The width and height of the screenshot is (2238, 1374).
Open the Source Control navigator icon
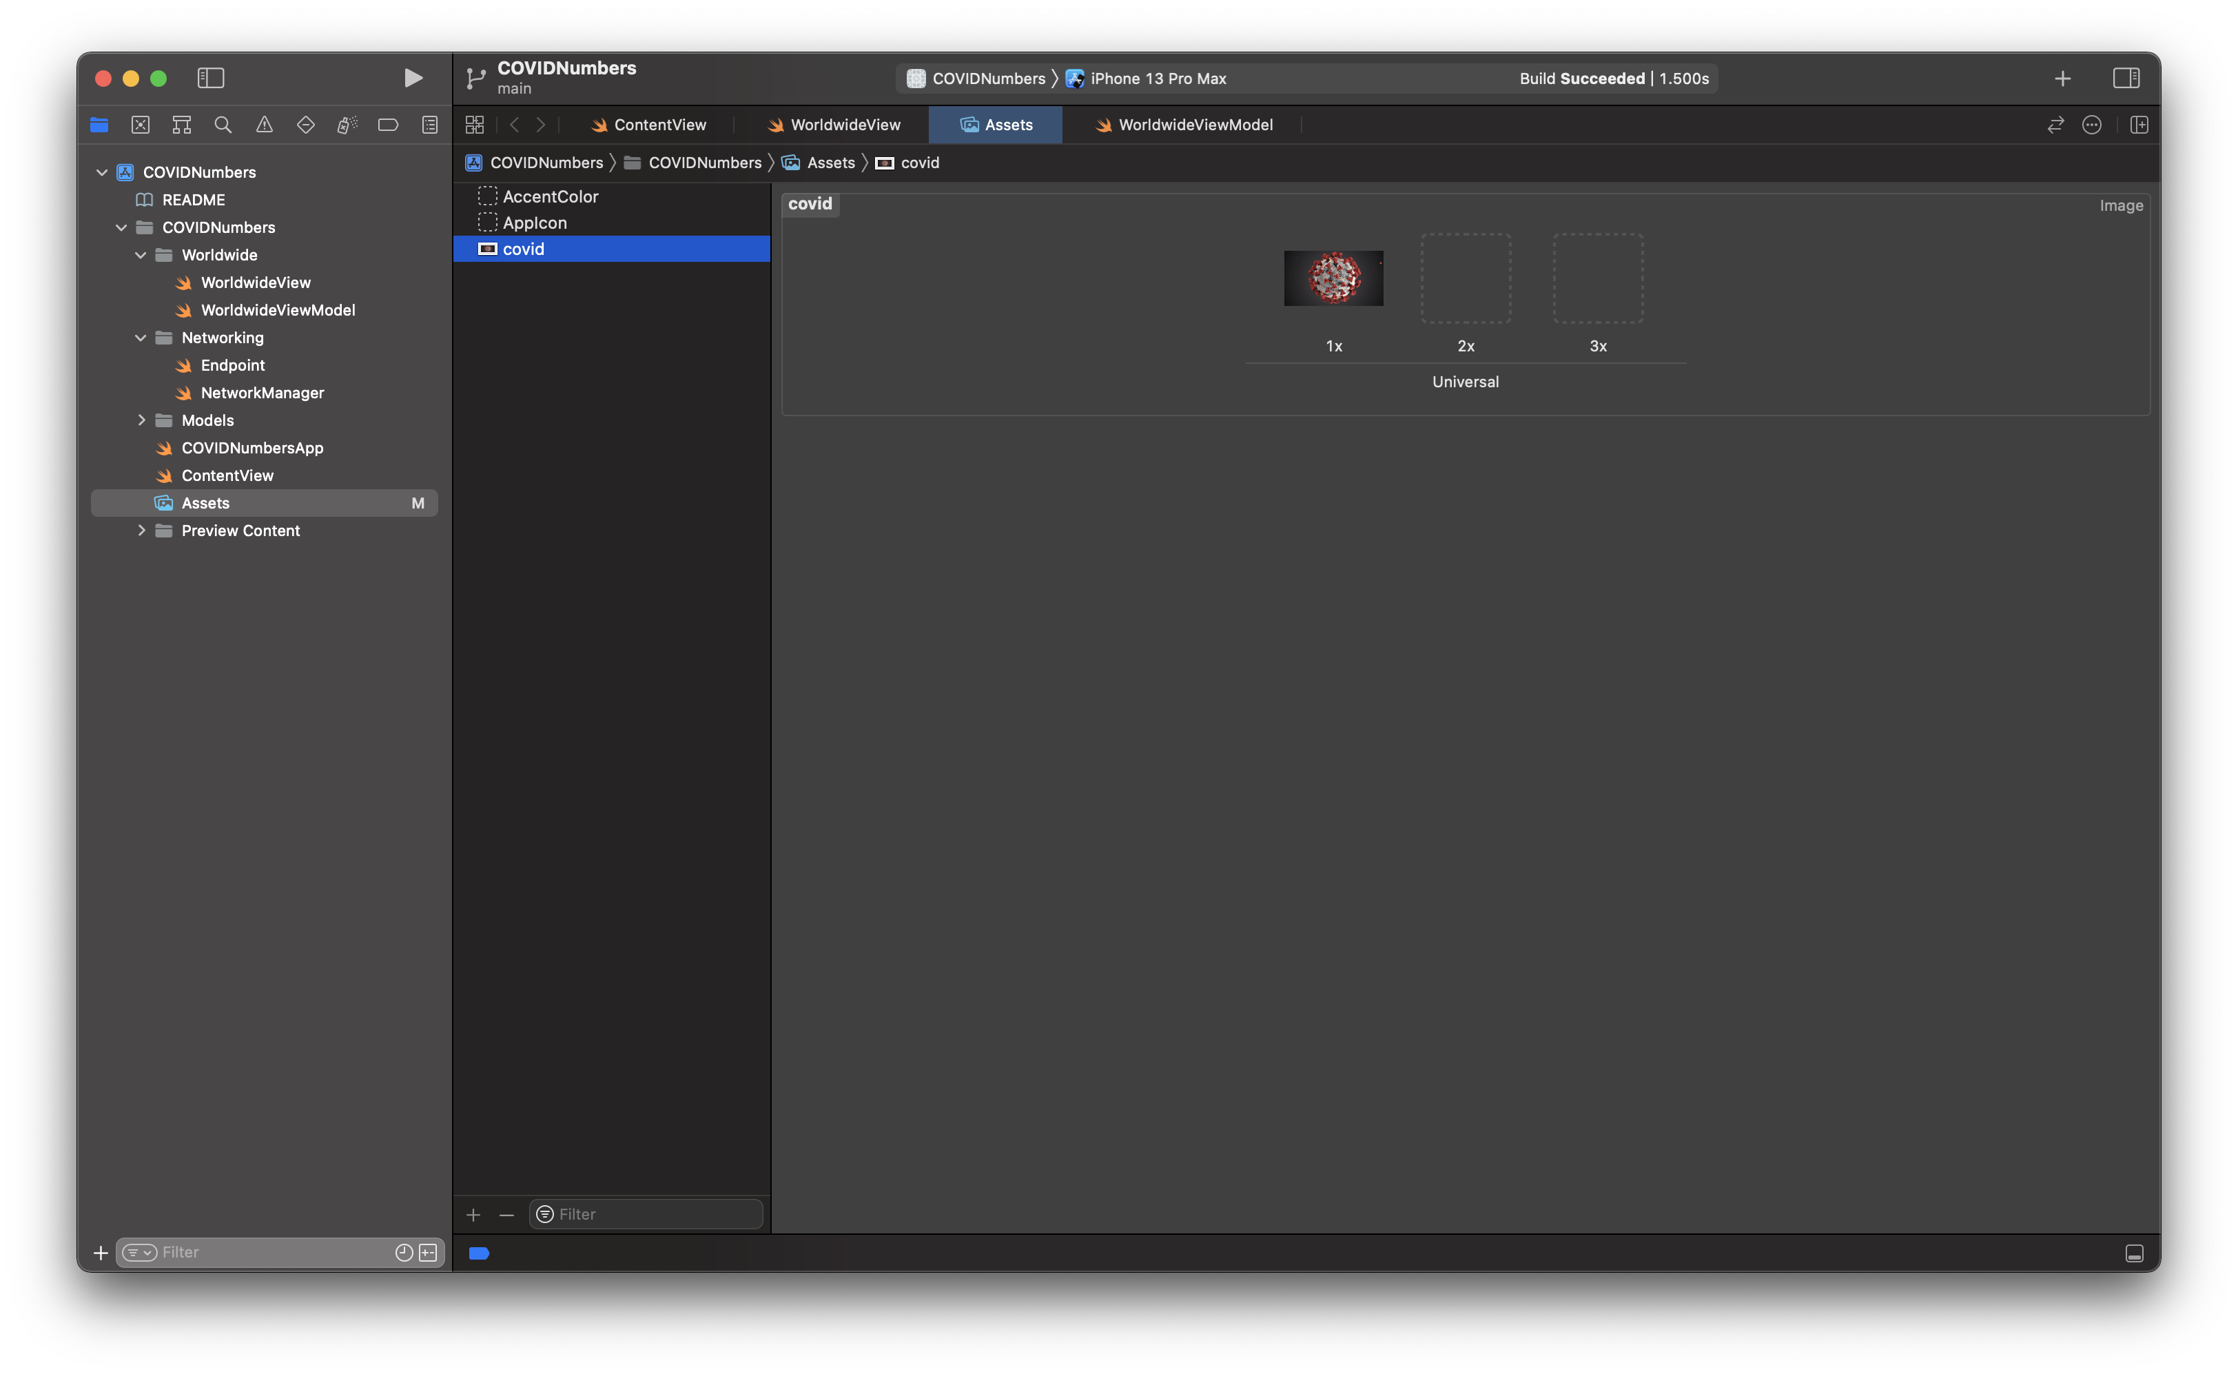click(x=141, y=125)
